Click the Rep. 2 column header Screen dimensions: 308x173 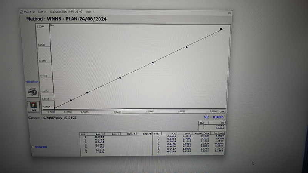115,134
